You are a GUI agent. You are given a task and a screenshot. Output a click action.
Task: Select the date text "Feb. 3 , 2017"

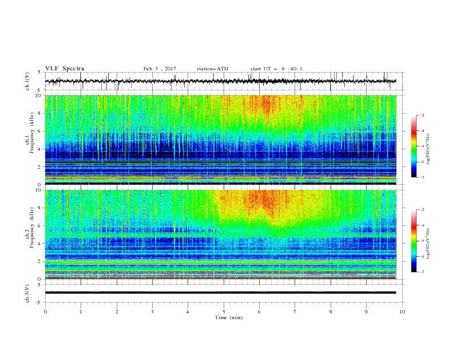(160, 69)
